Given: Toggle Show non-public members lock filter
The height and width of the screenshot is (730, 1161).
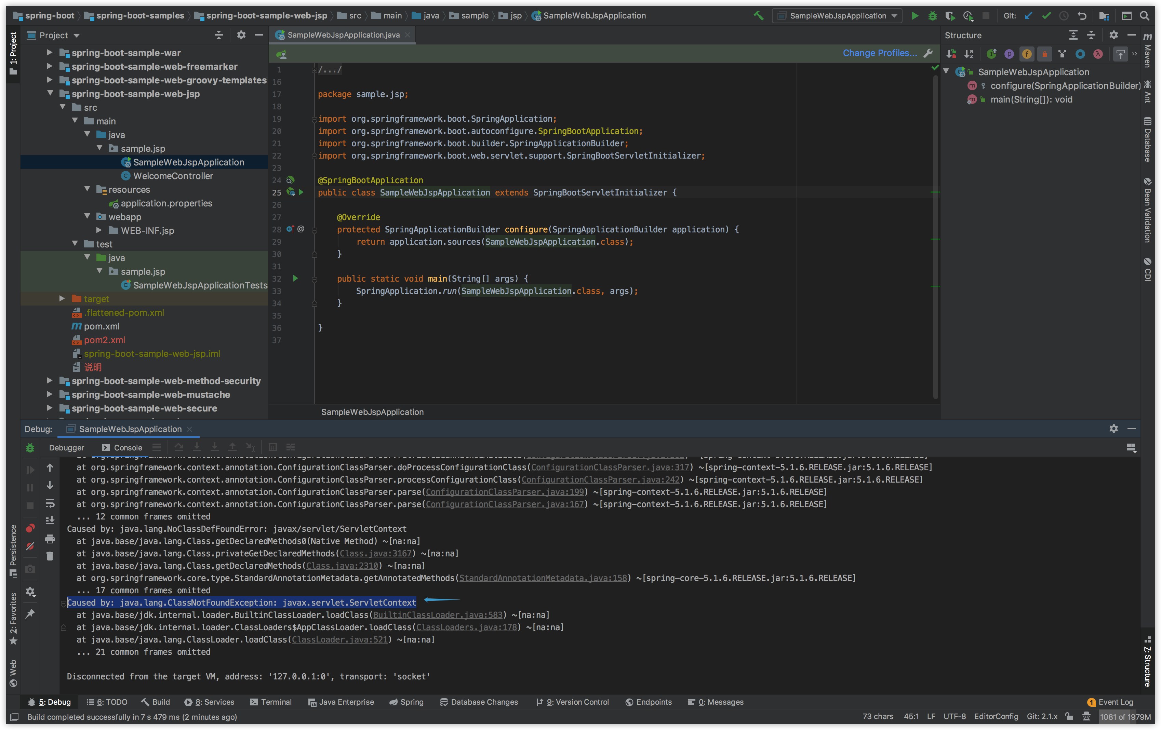Looking at the screenshot, I should coord(1044,54).
